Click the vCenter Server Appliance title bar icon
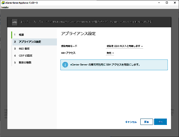Image resolution: width=179 pixels, height=137 pixels. pos(3,3)
